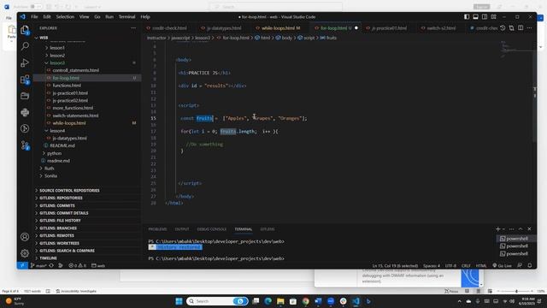Viewport: 547px width, 308px height.
Task: Open the Explorer view in activity bar
Action: [x=25, y=30]
